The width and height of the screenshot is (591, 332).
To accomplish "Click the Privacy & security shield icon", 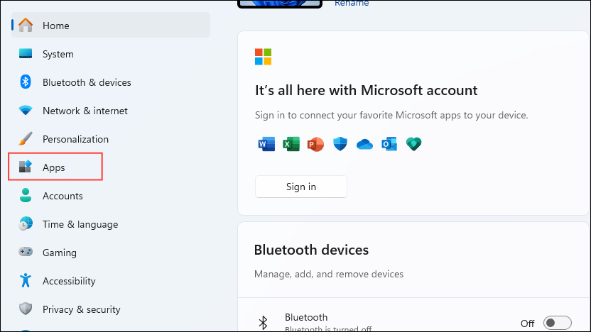I will pyautogui.click(x=26, y=309).
